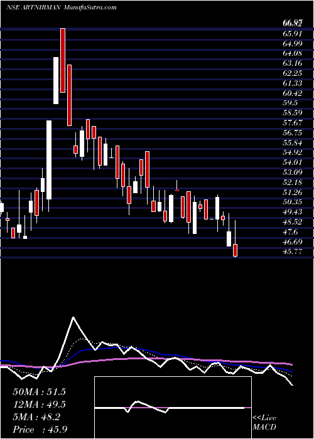314x439 pixels.
Task: Click the 65.91 price axis label
Action: pyautogui.click(x=293, y=34)
